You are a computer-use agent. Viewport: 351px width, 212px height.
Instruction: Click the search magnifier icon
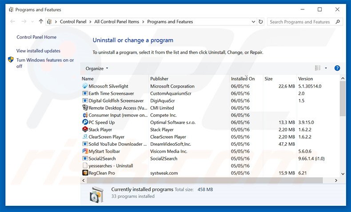click(x=338, y=22)
